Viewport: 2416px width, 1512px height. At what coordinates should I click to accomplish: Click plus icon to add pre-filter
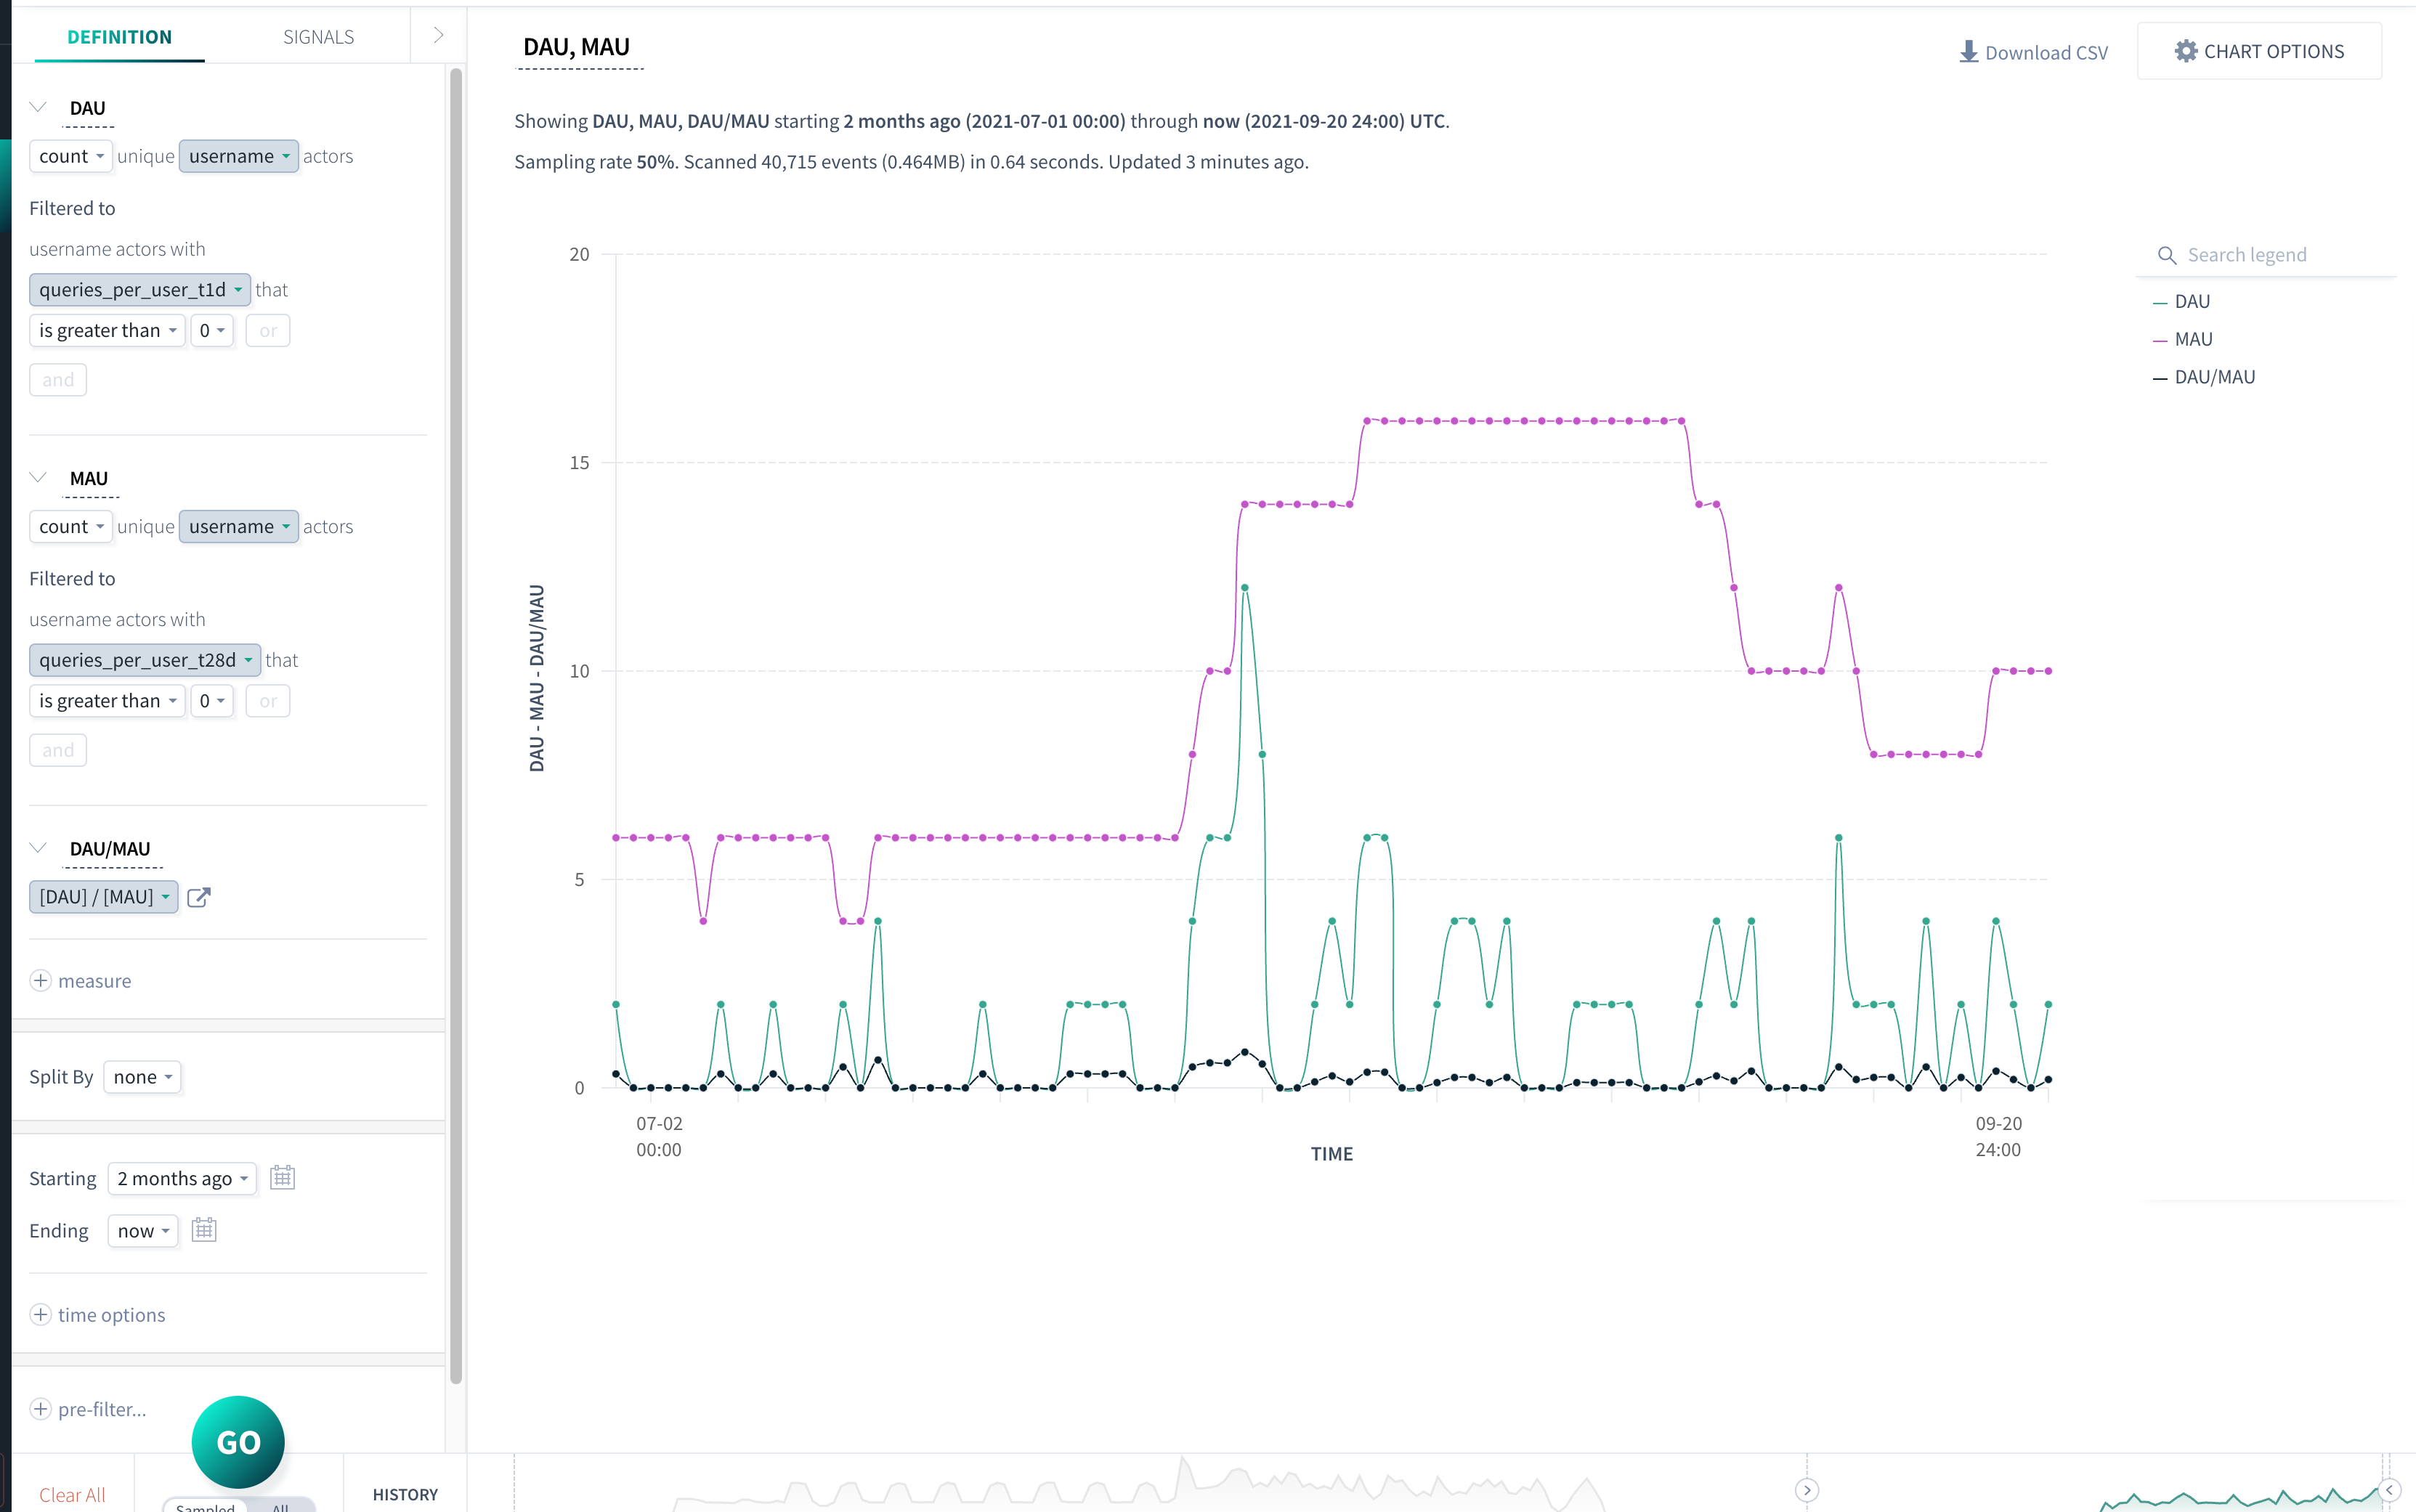pyautogui.click(x=40, y=1409)
